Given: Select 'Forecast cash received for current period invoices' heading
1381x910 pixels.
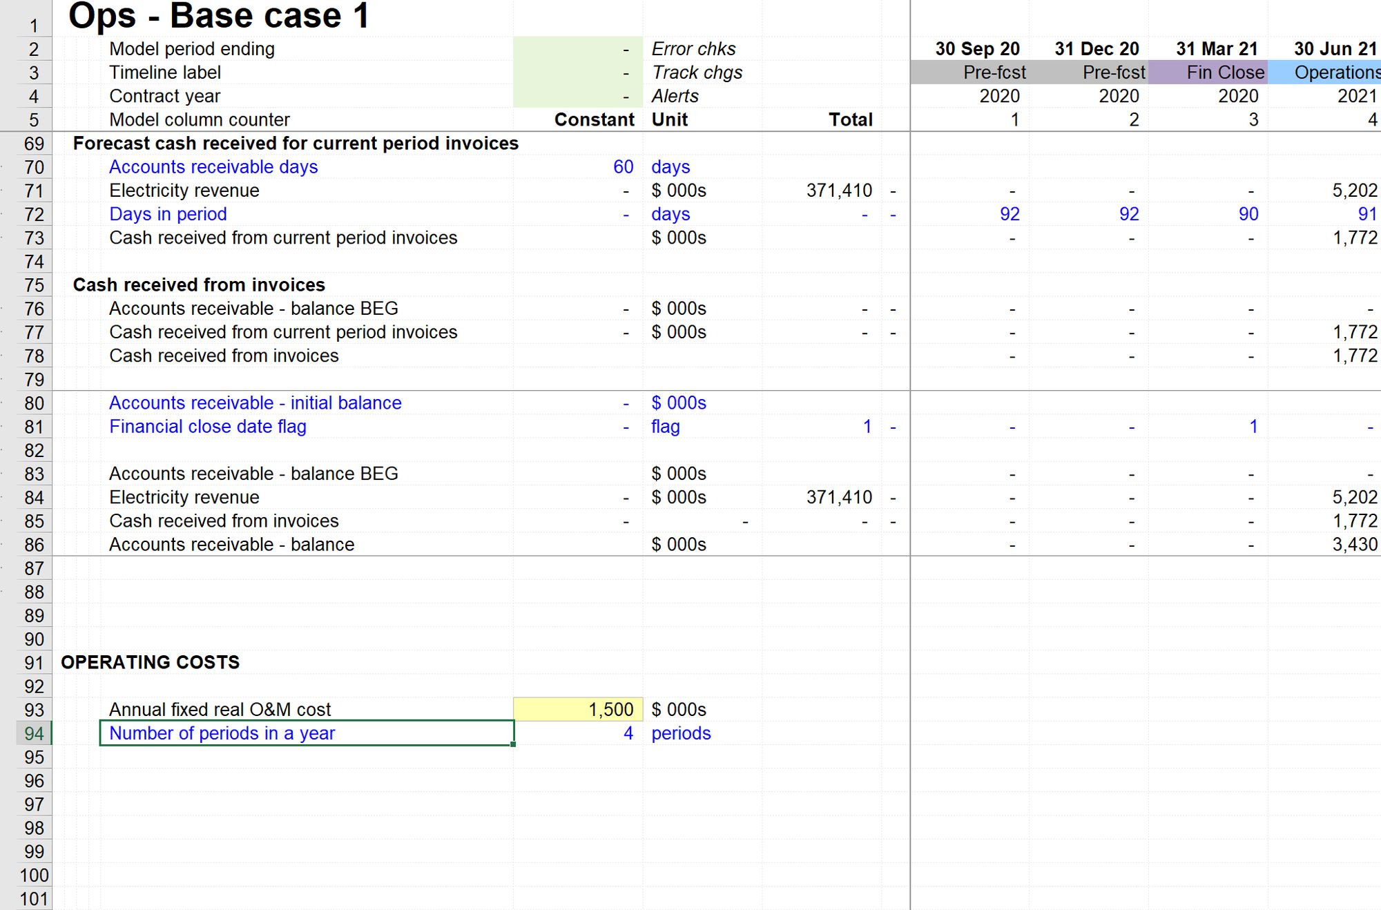Looking at the screenshot, I should (x=296, y=143).
